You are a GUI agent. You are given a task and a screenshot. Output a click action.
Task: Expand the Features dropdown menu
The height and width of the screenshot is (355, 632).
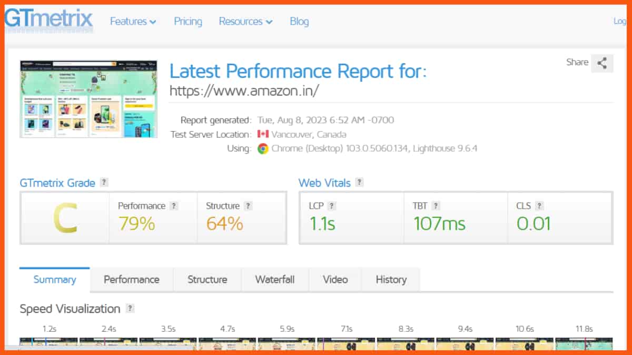(133, 22)
